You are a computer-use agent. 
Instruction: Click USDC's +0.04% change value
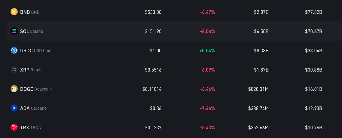207,51
